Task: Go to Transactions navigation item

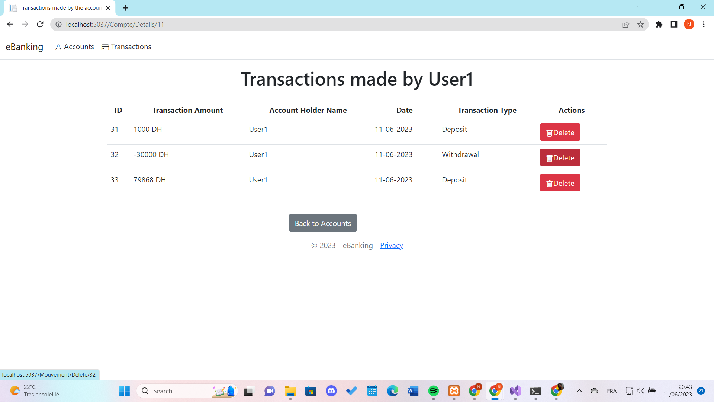Action: coord(126,47)
